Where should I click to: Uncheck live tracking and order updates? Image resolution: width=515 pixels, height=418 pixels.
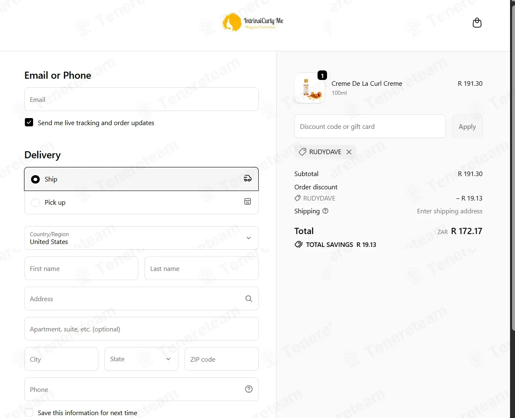click(29, 122)
